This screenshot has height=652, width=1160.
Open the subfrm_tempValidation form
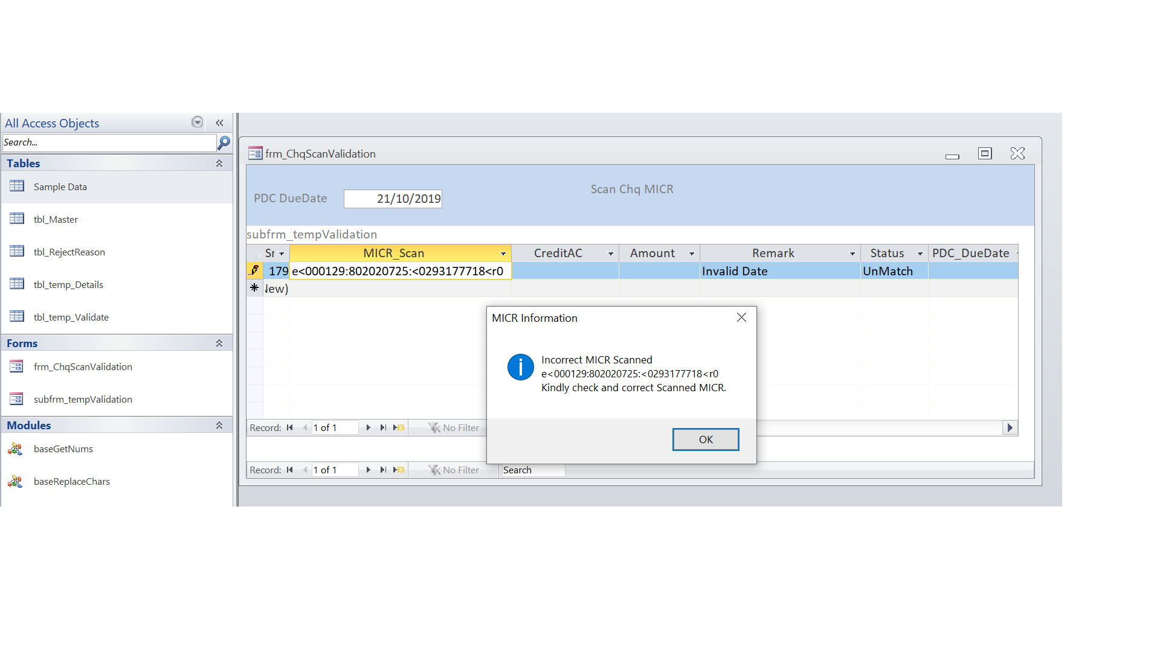[x=83, y=399]
